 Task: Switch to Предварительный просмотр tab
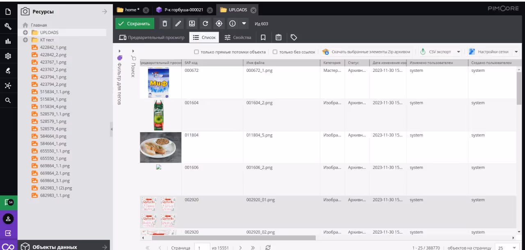(152, 37)
